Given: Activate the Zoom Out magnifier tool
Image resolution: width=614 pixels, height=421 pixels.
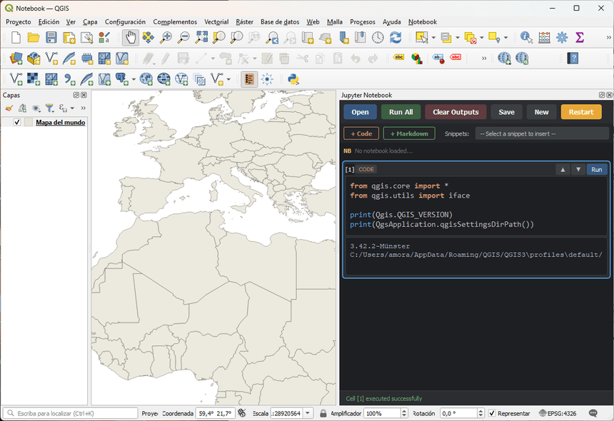Looking at the screenshot, I should coord(183,38).
